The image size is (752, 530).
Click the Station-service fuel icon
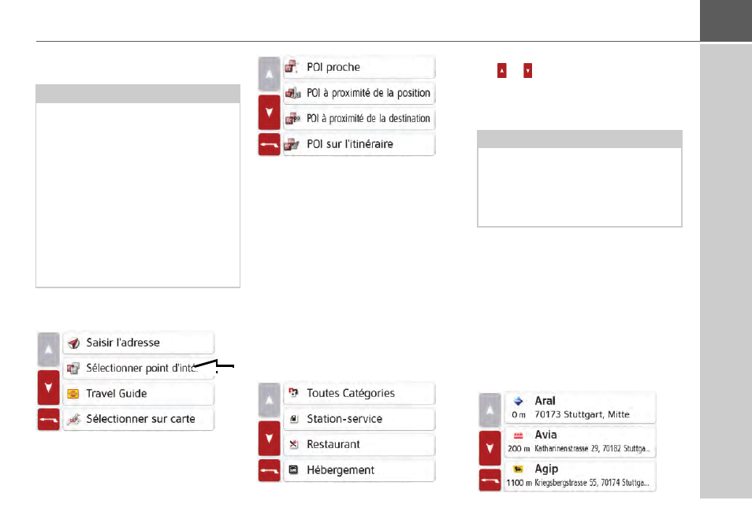[293, 419]
